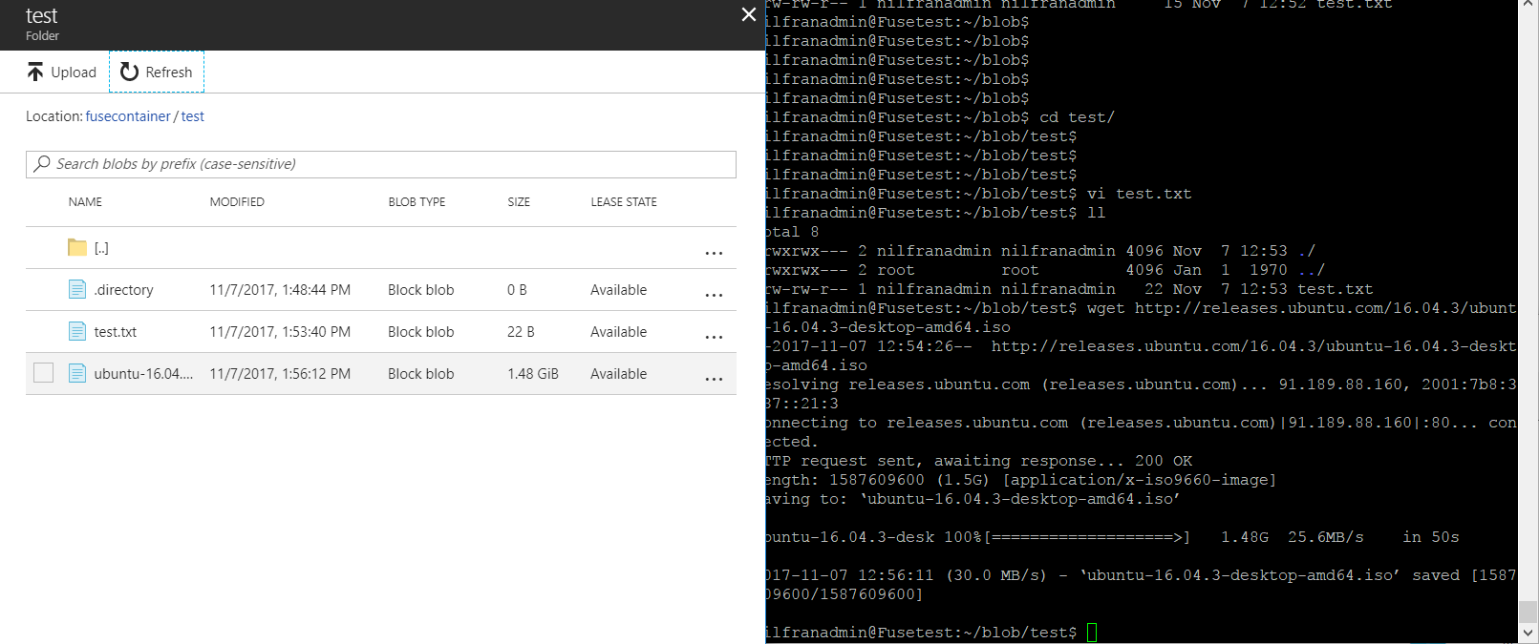Click the 'vi test.txt' terminal line
Viewport: 1539px width, 644px height.
(978, 194)
